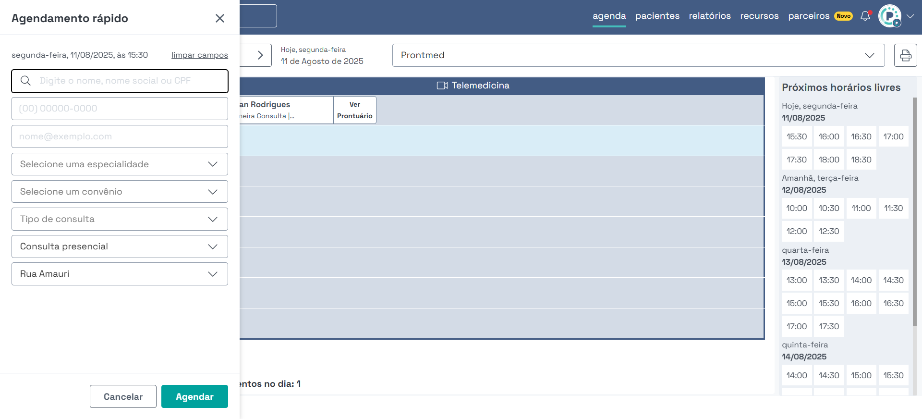Click the phone number input field
The height and width of the screenshot is (419, 922).
[x=120, y=109]
